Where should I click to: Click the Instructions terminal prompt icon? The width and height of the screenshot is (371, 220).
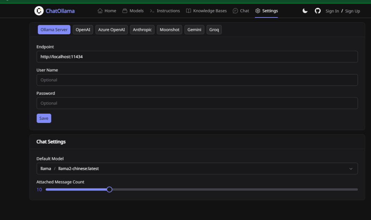pos(152,11)
